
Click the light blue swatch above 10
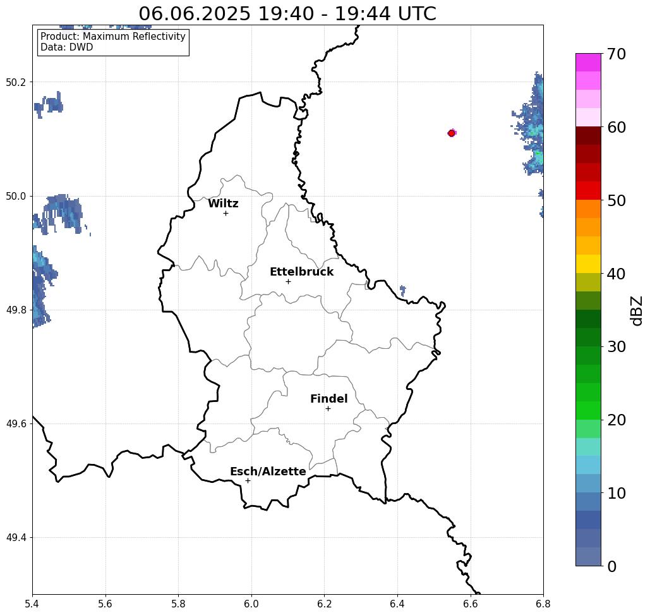(x=588, y=483)
